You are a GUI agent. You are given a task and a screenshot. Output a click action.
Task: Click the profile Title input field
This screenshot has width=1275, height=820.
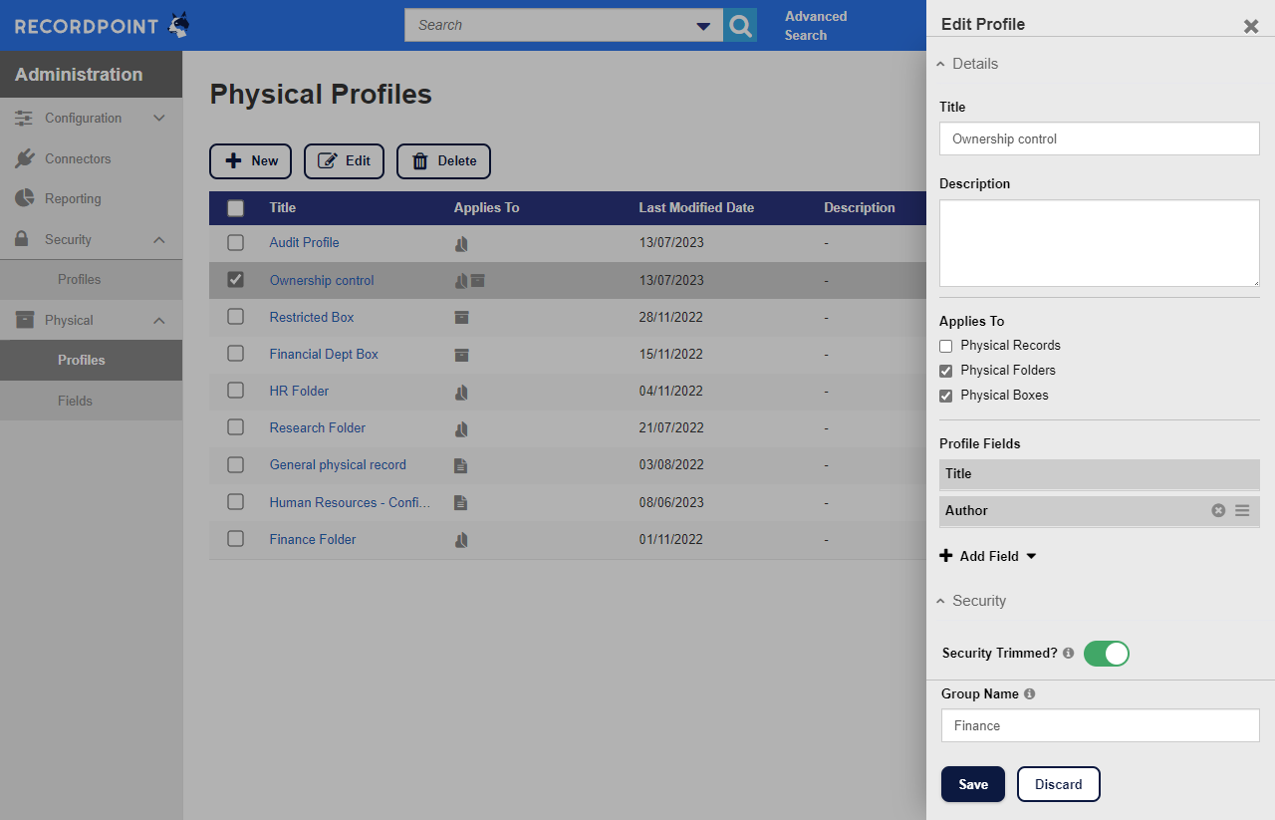1100,138
